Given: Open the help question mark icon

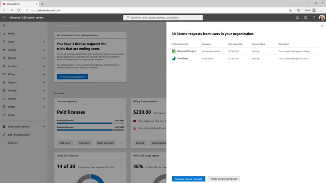Looking at the screenshot, I should [x=314, y=18].
